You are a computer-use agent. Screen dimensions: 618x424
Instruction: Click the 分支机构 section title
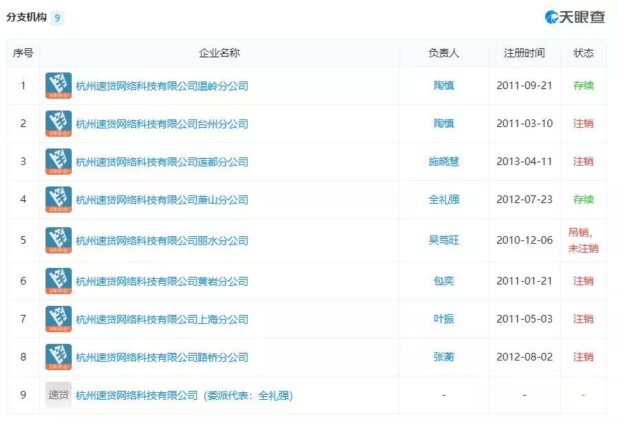26,17
